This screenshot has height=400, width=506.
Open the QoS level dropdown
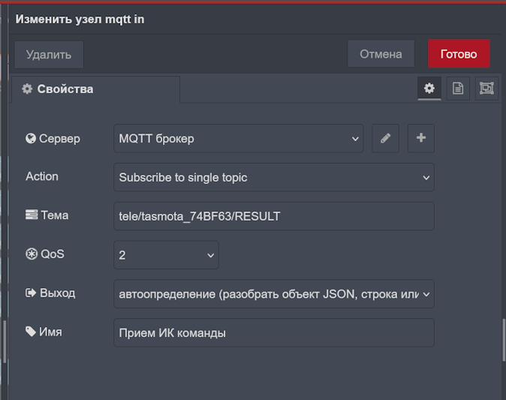(x=166, y=255)
